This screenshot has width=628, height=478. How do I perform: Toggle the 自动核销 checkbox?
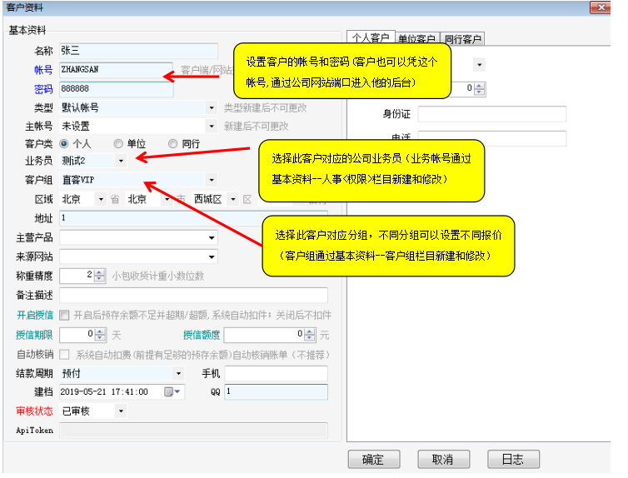pyautogui.click(x=64, y=354)
